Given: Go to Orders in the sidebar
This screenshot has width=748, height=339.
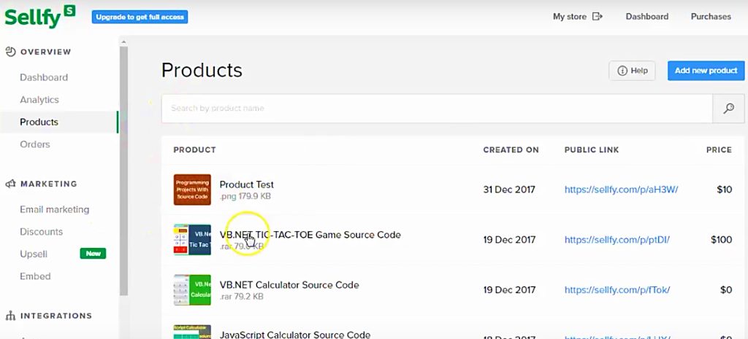Looking at the screenshot, I should point(35,144).
